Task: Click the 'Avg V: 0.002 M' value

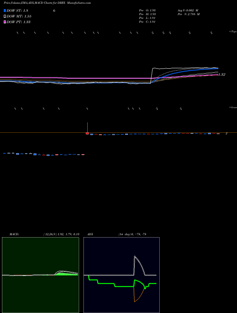Action: (x=188, y=10)
